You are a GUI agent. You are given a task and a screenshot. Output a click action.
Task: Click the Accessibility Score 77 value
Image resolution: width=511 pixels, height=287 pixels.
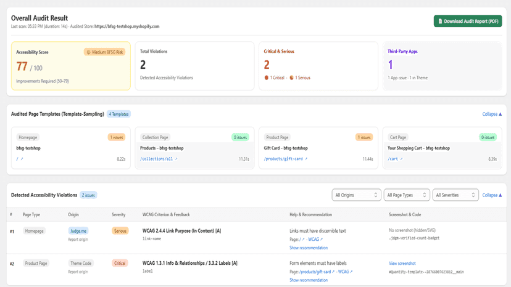pos(22,67)
